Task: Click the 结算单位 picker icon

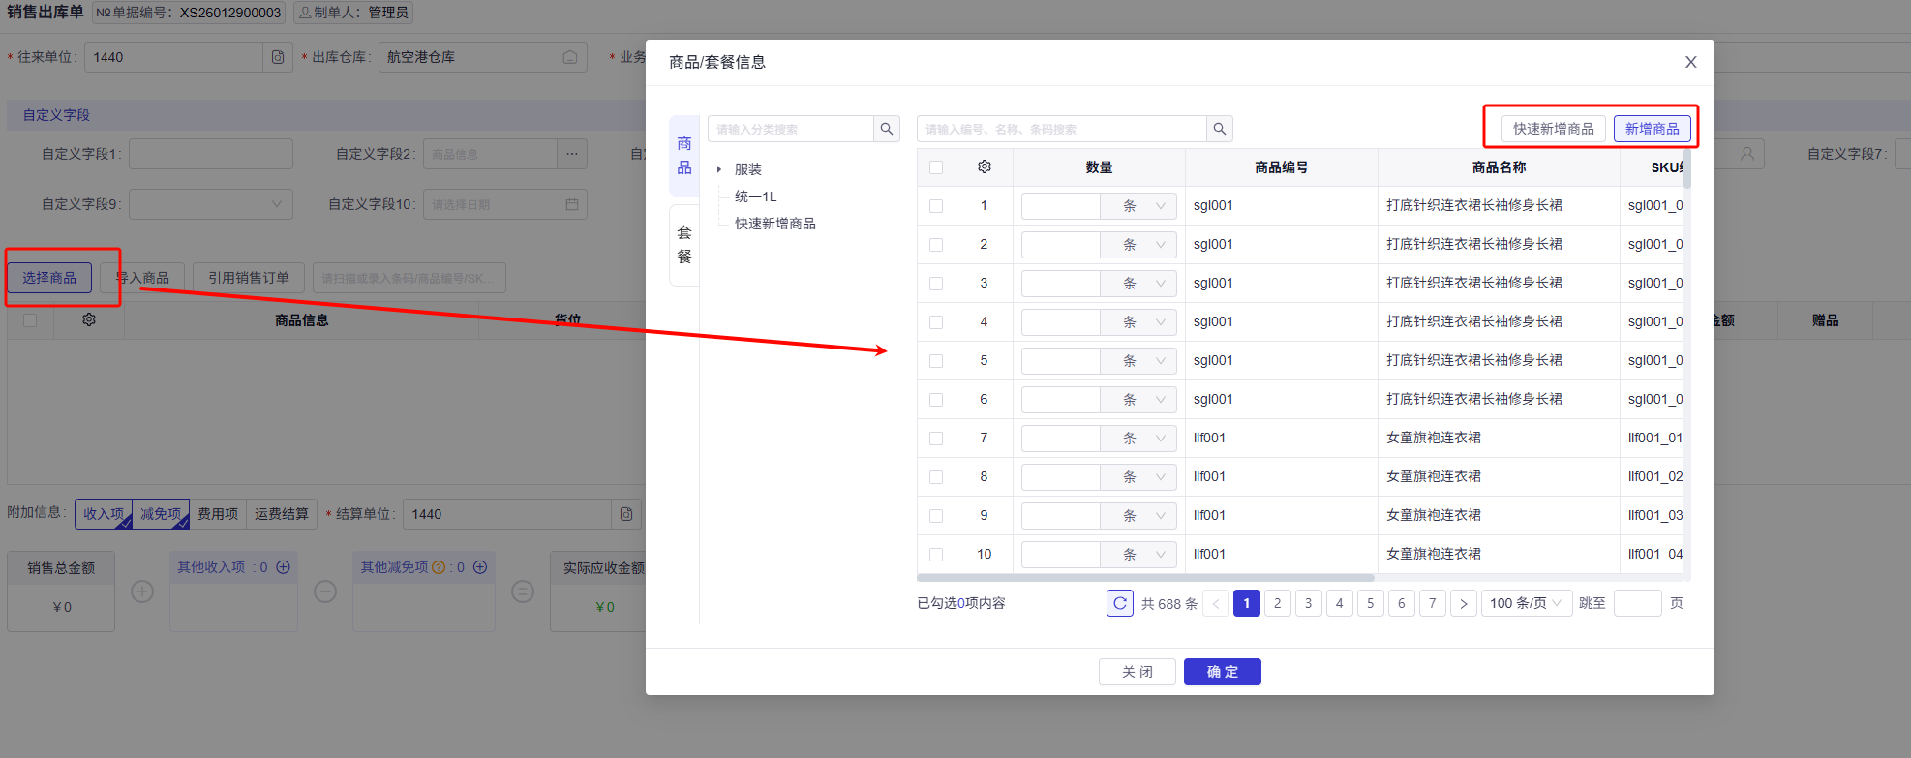Action: point(626,514)
